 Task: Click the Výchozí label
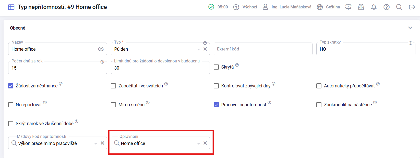point(250,7)
